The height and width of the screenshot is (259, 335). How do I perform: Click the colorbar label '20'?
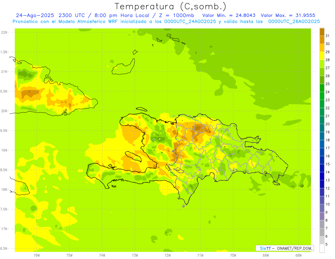coord(328,124)
